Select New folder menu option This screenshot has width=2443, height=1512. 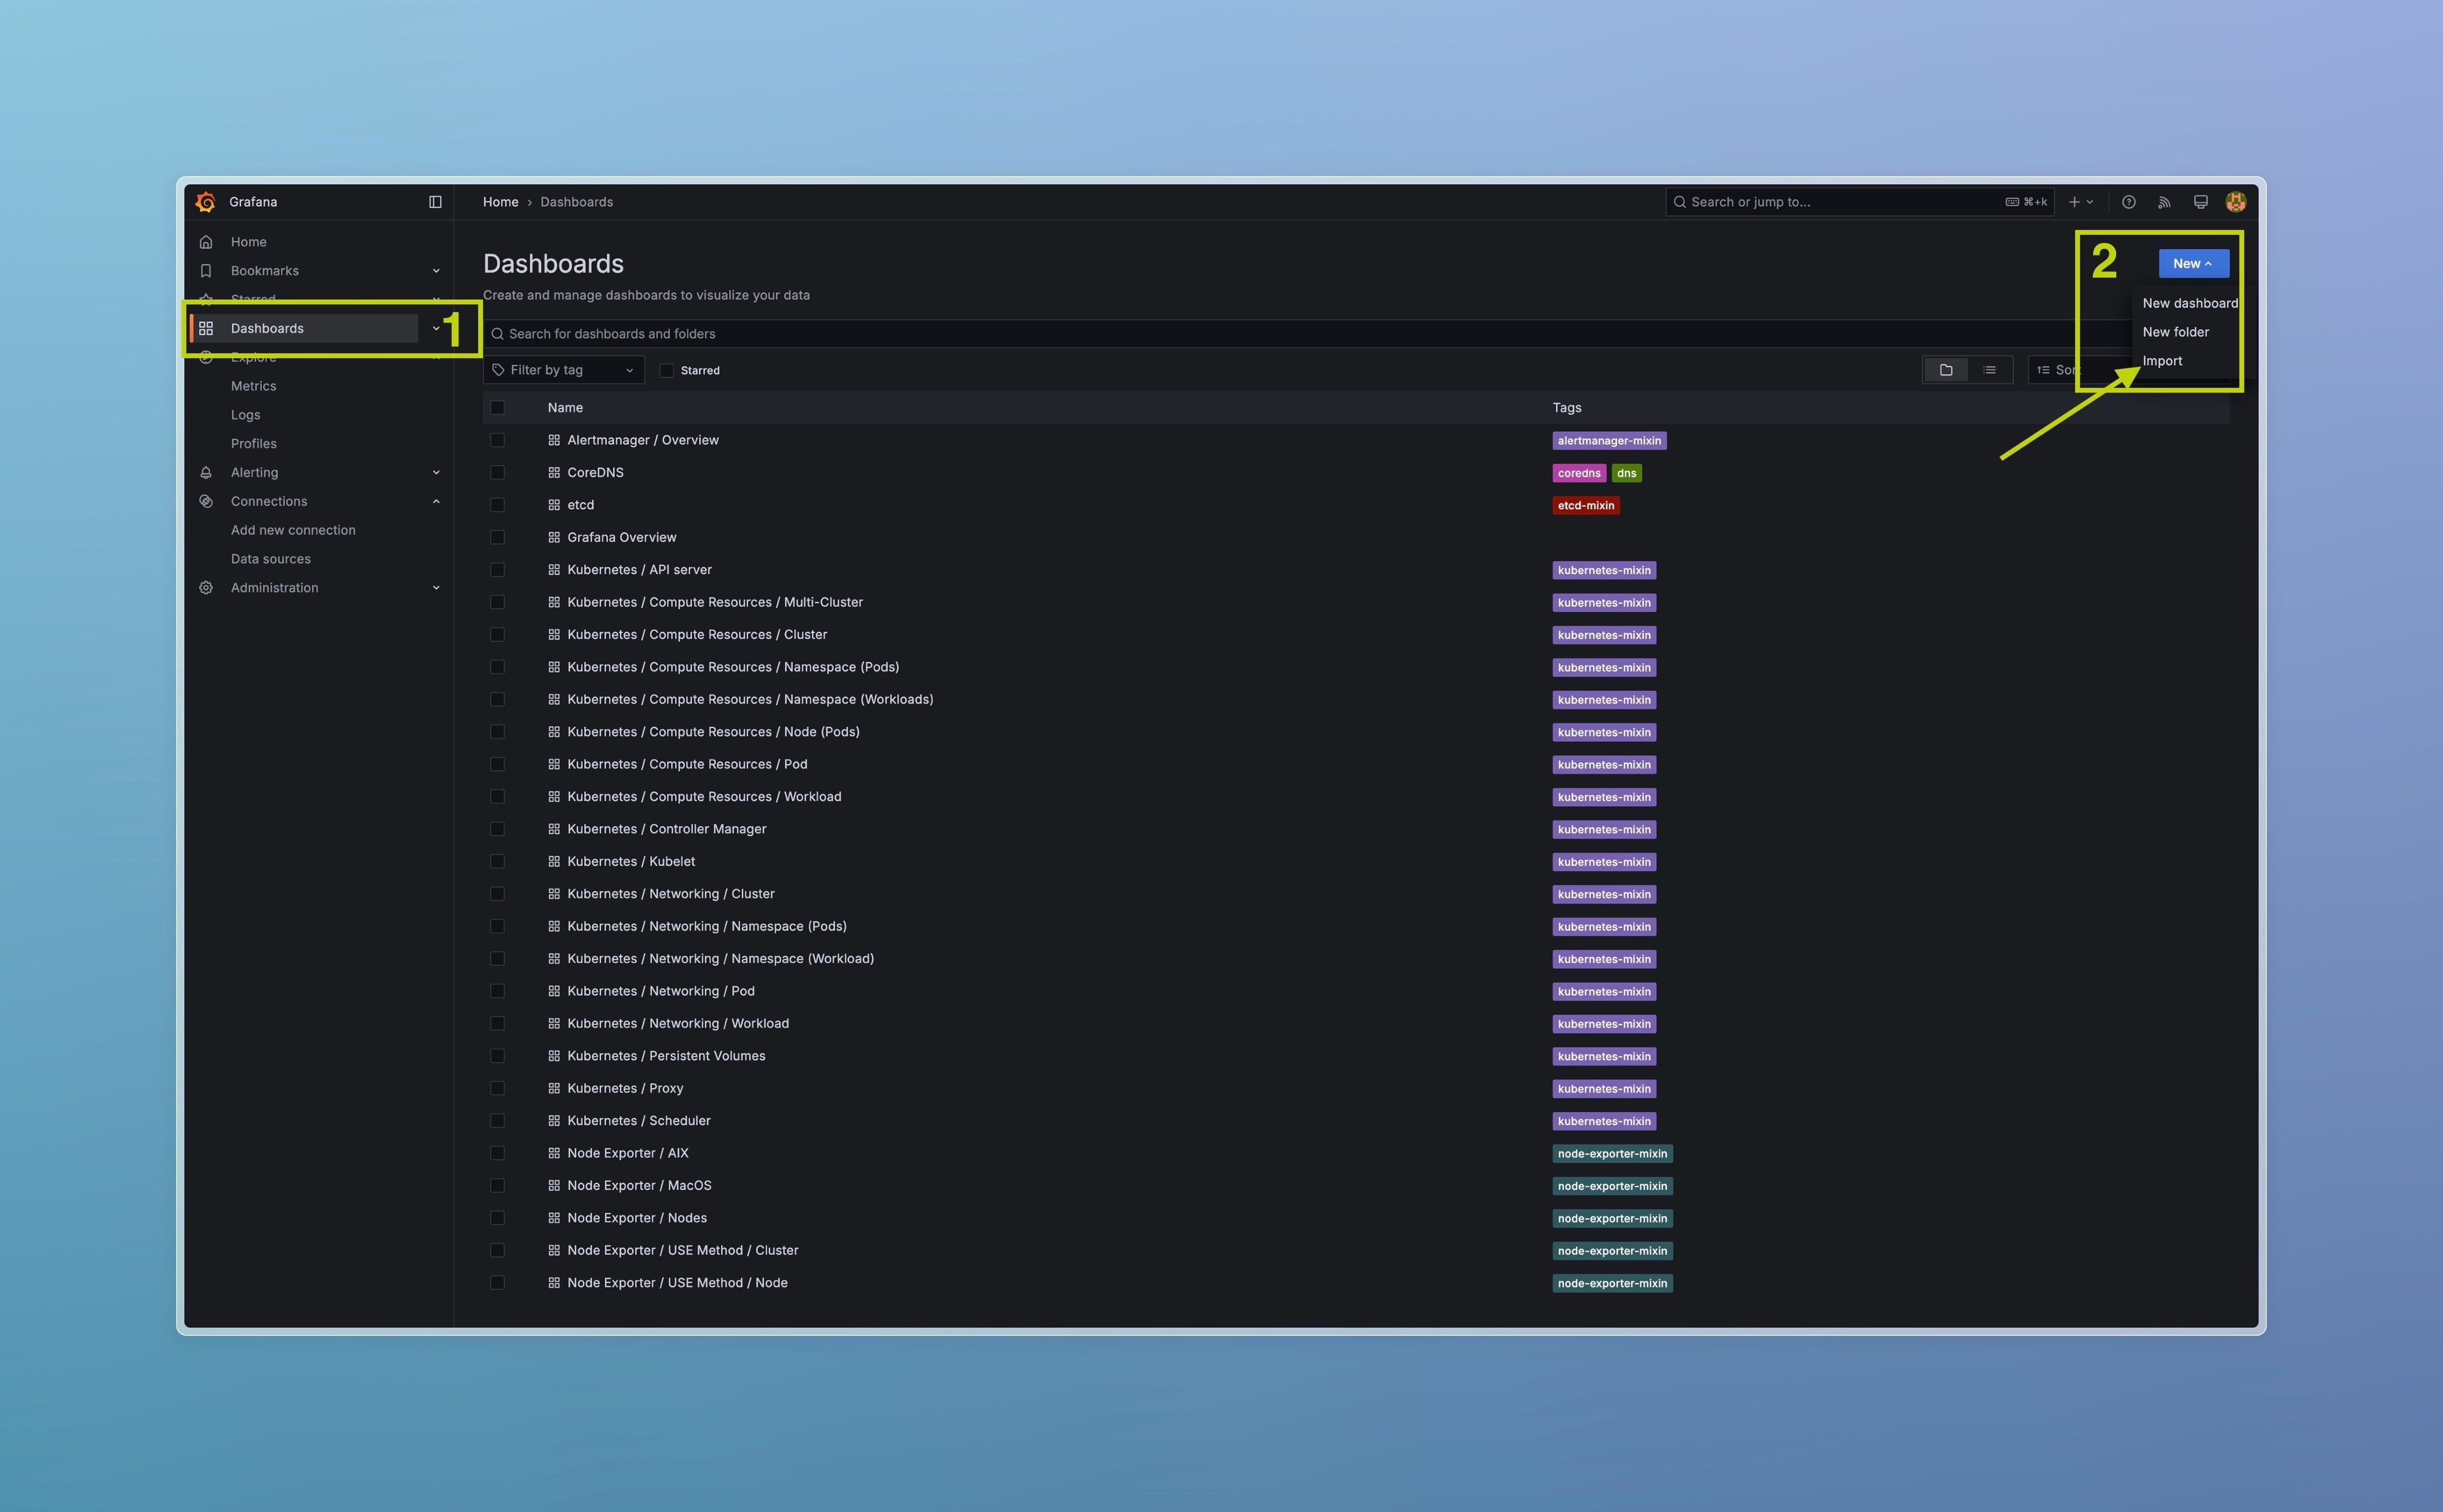pos(2175,332)
